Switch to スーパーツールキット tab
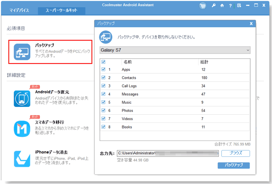 tap(61, 10)
